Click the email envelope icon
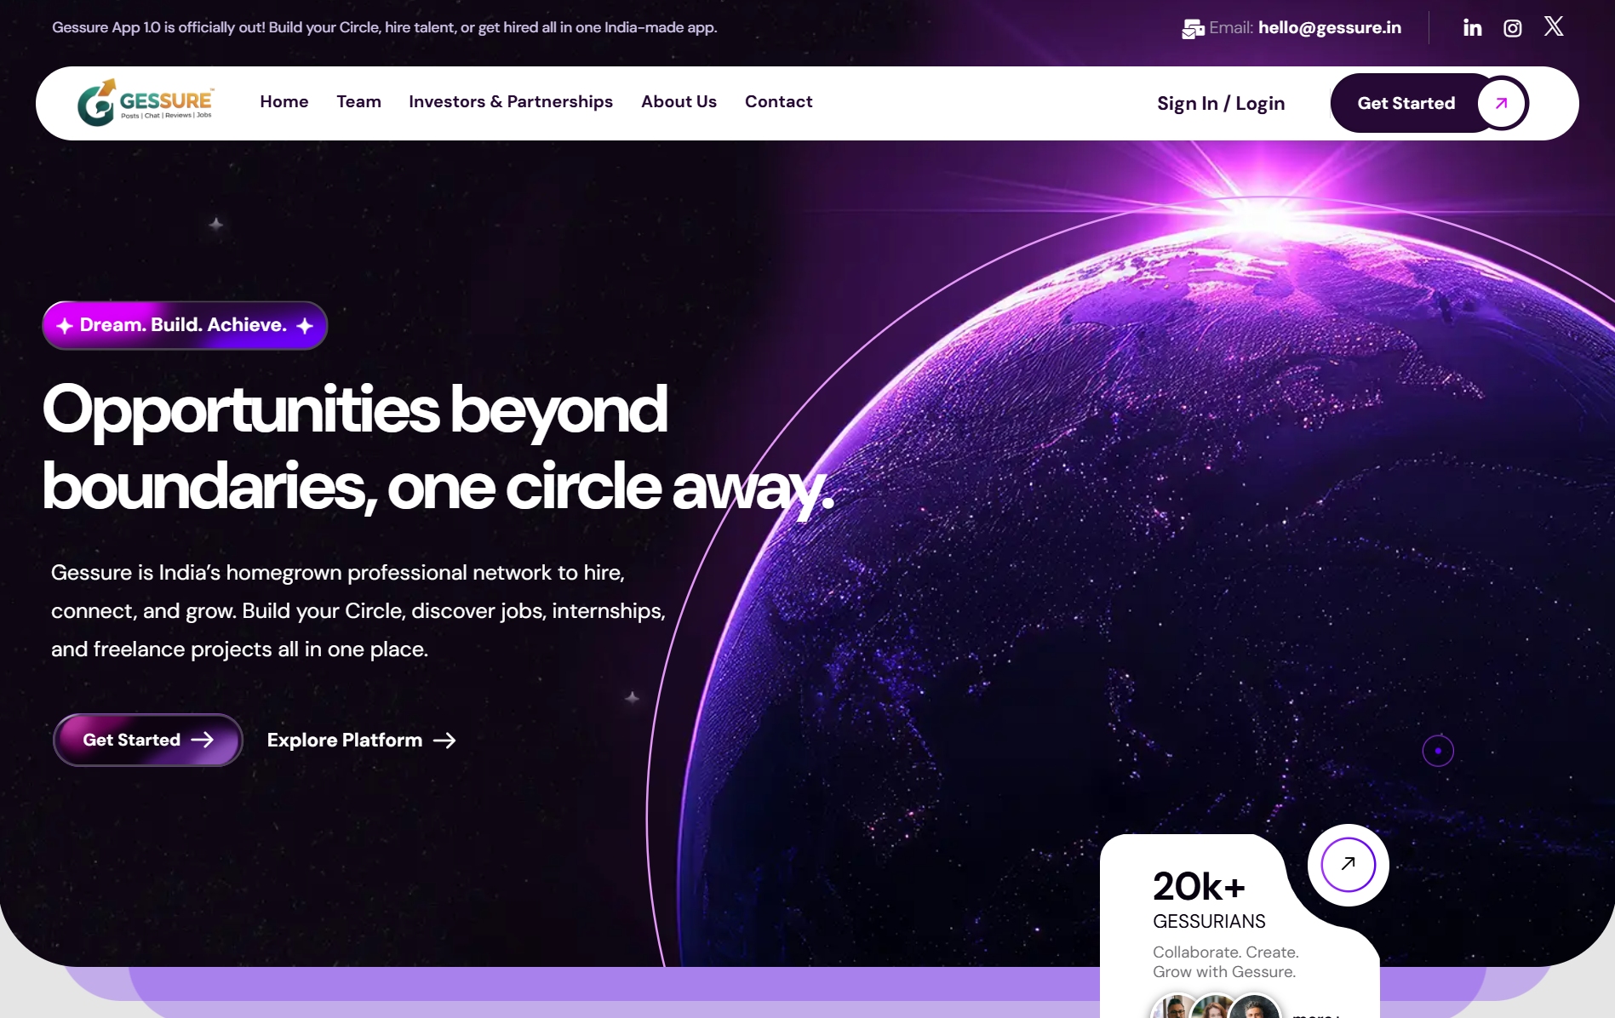The width and height of the screenshot is (1615, 1018). (x=1193, y=29)
